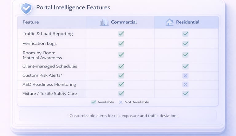Click the shield checkmark logo icon

click(26, 8)
